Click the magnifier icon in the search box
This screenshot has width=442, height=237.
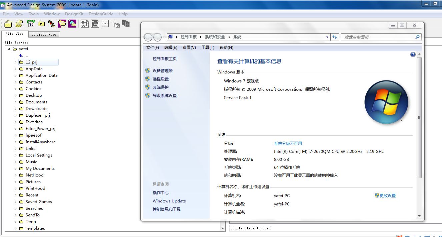[417, 37]
